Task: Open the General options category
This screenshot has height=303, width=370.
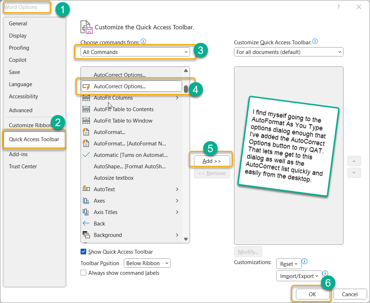Action: [34, 24]
